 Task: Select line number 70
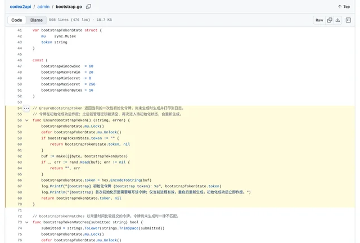[x=20, y=204]
